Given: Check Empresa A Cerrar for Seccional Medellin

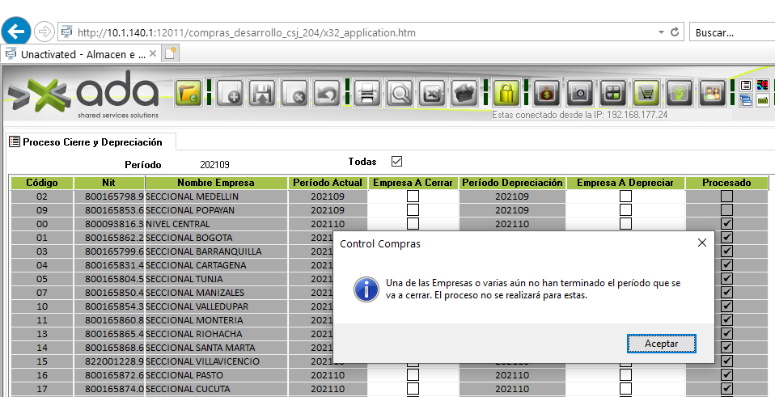Looking at the screenshot, I should pyautogui.click(x=413, y=196).
